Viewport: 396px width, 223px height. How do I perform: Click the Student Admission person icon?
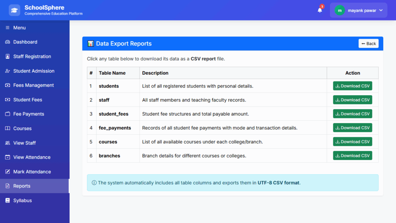click(x=7, y=71)
